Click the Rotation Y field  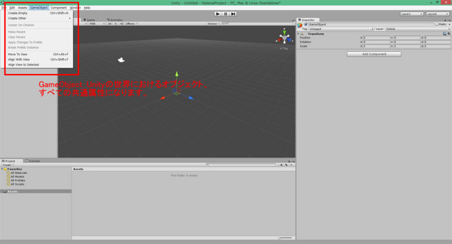click(x=407, y=42)
